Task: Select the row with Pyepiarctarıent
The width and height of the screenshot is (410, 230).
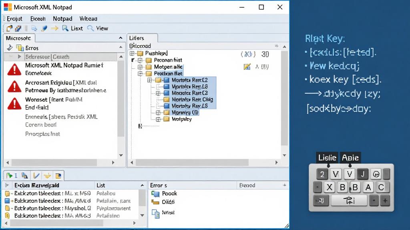Action: (70, 208)
